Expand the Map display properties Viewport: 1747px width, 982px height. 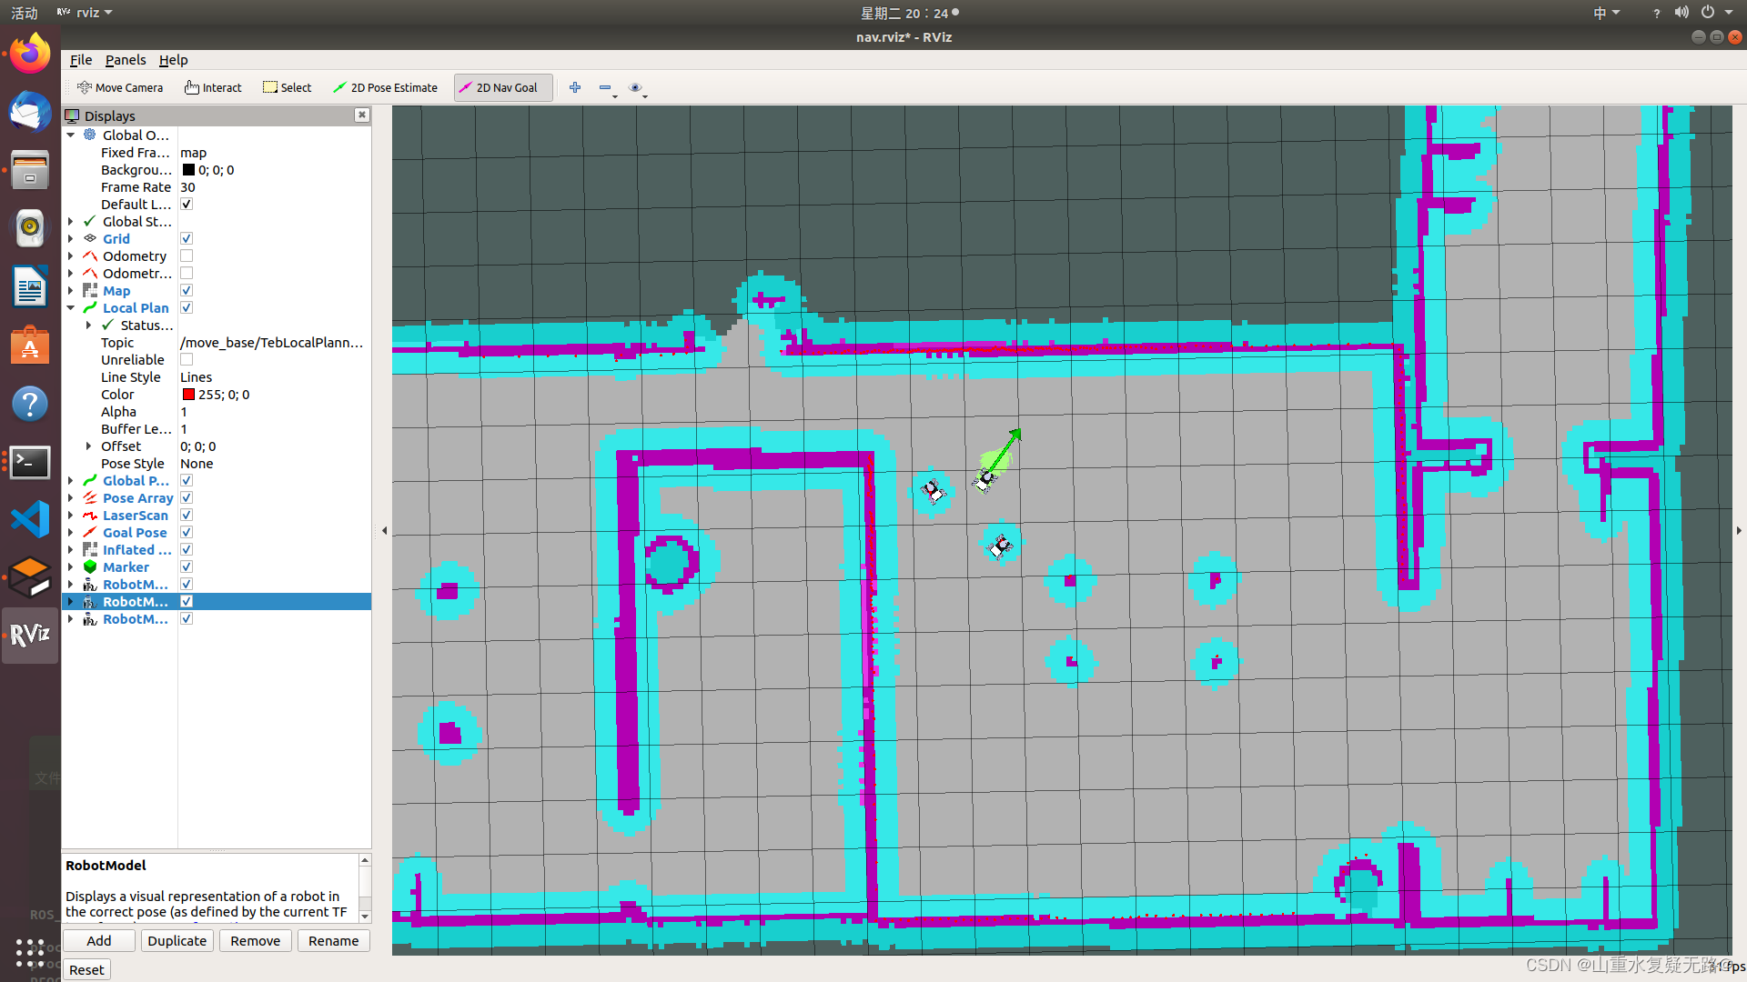coord(71,290)
